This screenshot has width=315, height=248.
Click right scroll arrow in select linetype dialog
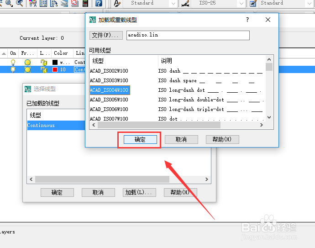click(207, 179)
